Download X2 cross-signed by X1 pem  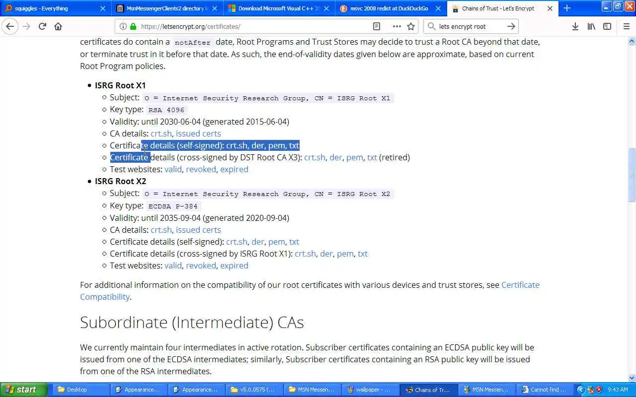[345, 254]
